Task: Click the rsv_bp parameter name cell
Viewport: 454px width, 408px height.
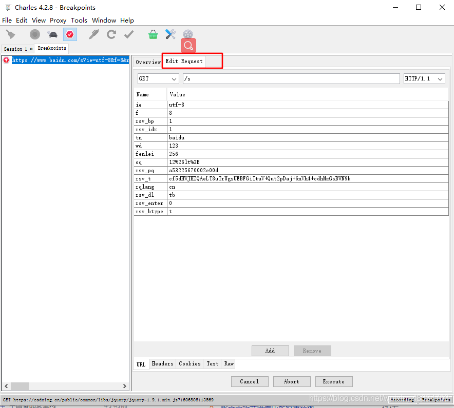Action: (150, 121)
